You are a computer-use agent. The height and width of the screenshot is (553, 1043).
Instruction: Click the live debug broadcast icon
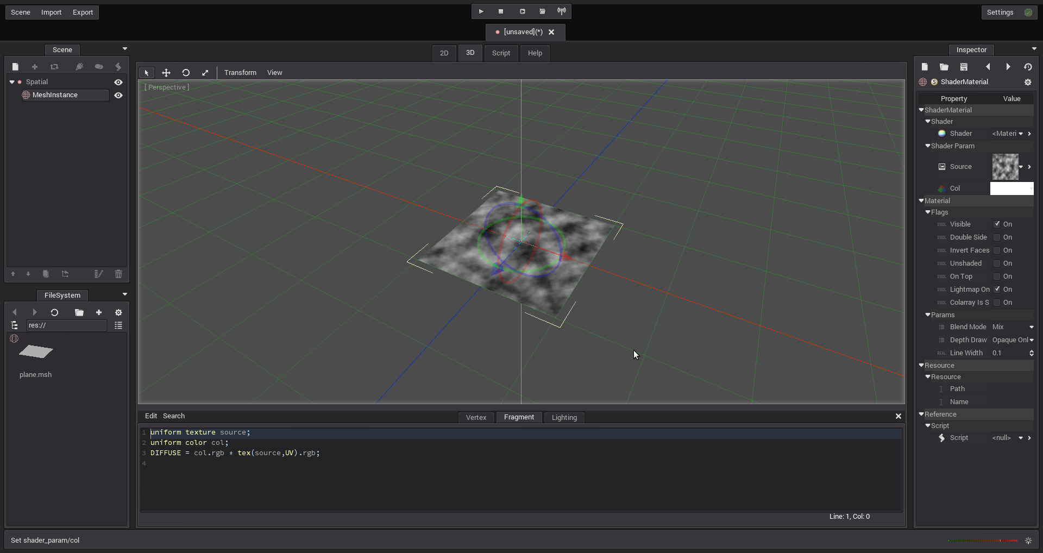[562, 11]
